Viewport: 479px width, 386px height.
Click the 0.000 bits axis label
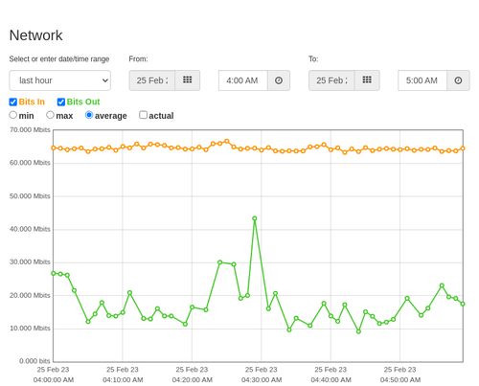(x=34, y=361)
